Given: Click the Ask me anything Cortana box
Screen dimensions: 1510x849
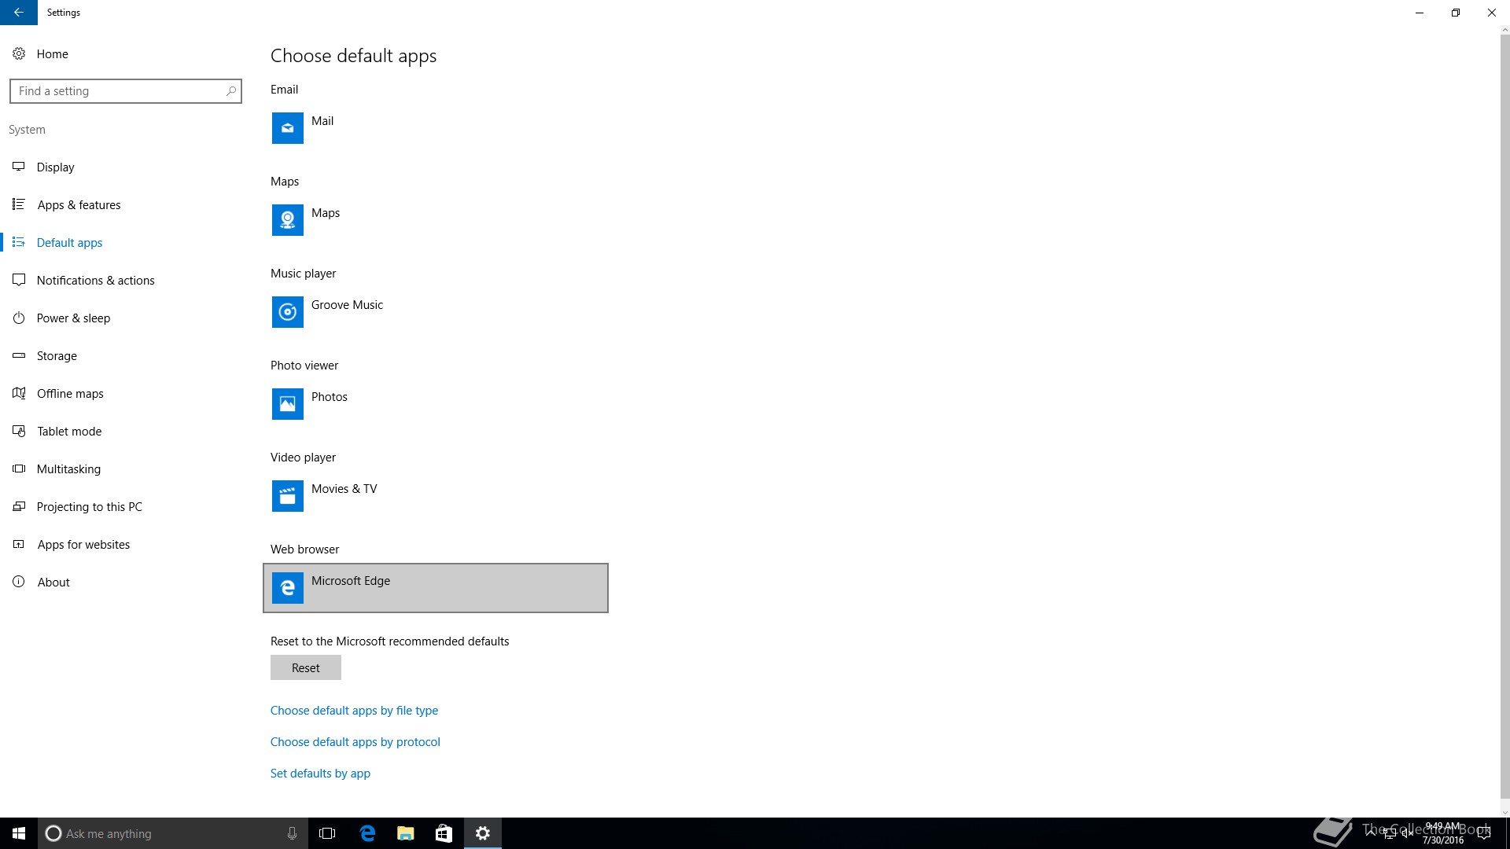Looking at the screenshot, I should pos(171,833).
